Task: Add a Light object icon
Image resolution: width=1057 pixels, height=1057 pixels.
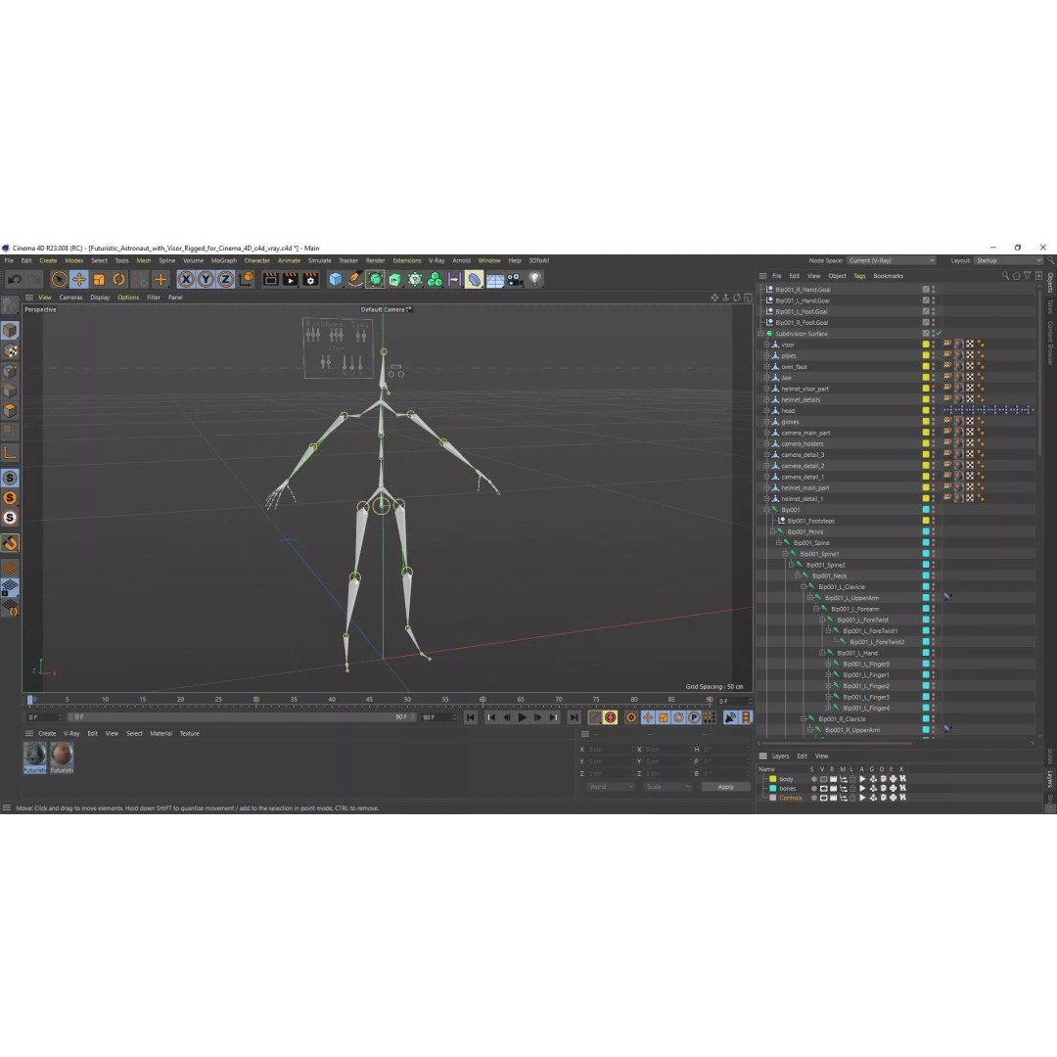Action: pos(535,279)
